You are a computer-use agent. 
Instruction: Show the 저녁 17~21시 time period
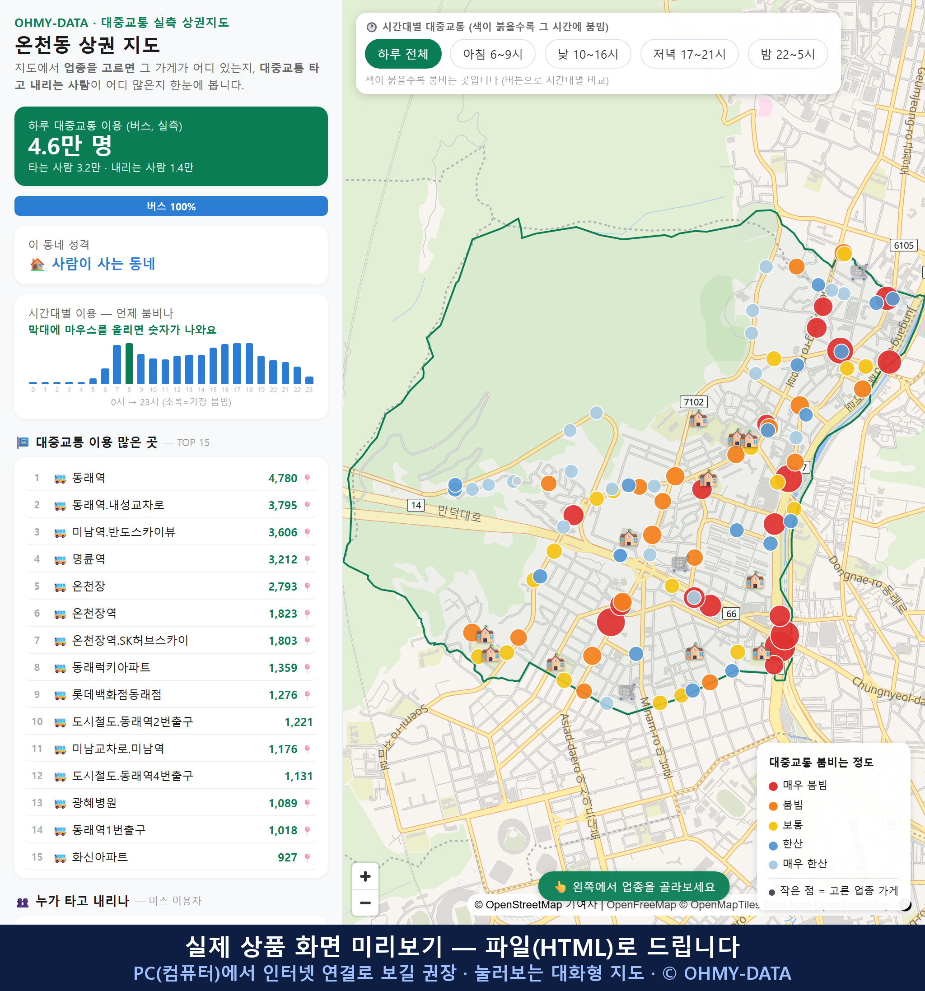(x=689, y=54)
